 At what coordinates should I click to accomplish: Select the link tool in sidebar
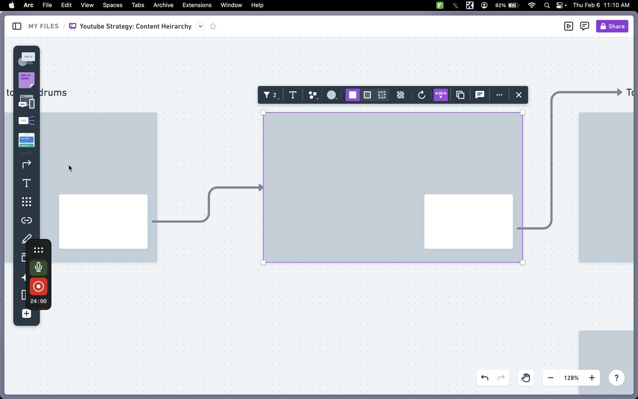pyautogui.click(x=26, y=220)
